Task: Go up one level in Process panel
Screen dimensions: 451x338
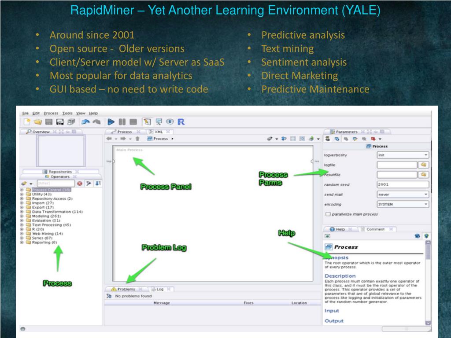Action: pyautogui.click(x=137, y=139)
